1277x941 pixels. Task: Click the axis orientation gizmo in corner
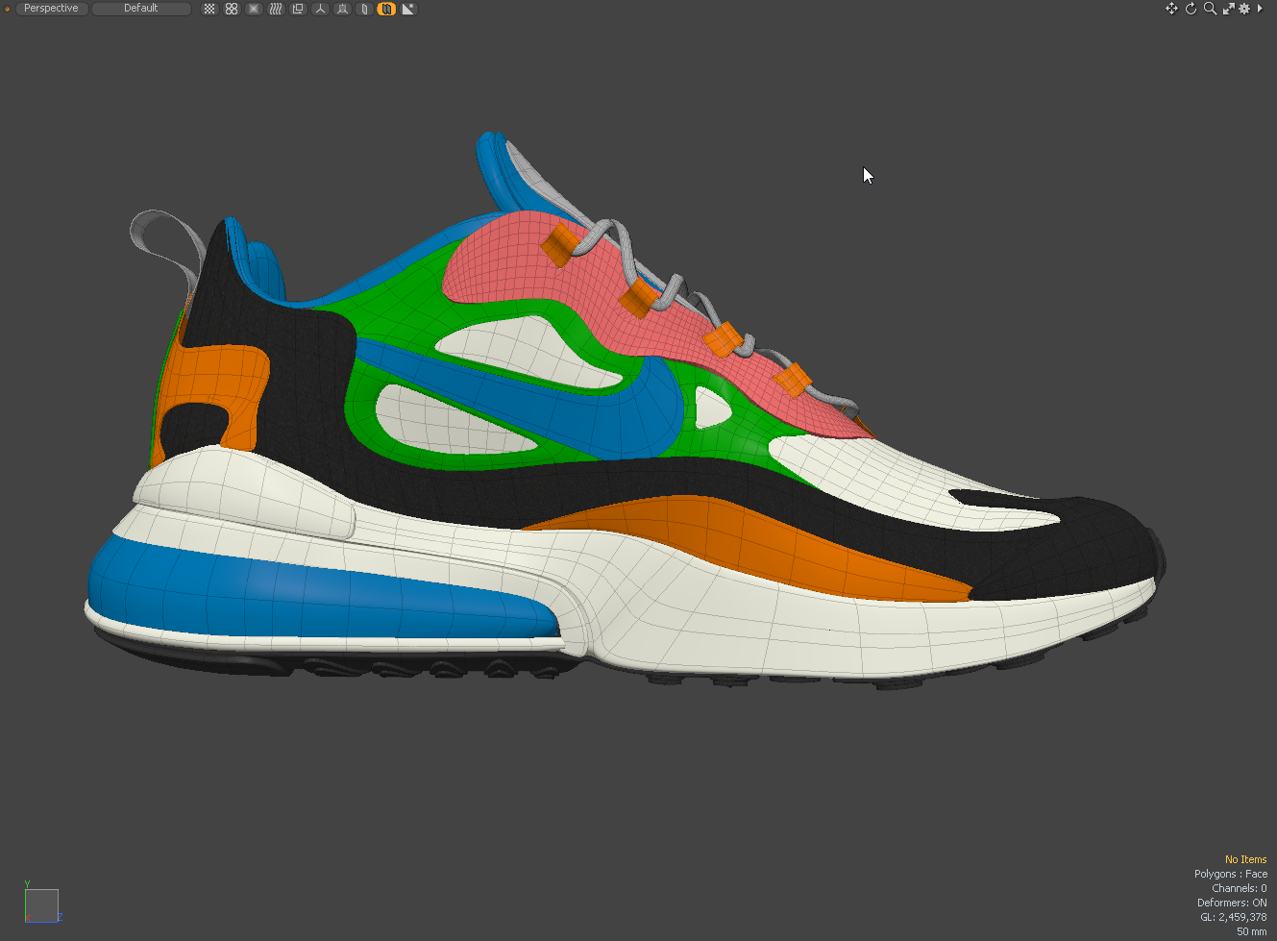[41, 904]
